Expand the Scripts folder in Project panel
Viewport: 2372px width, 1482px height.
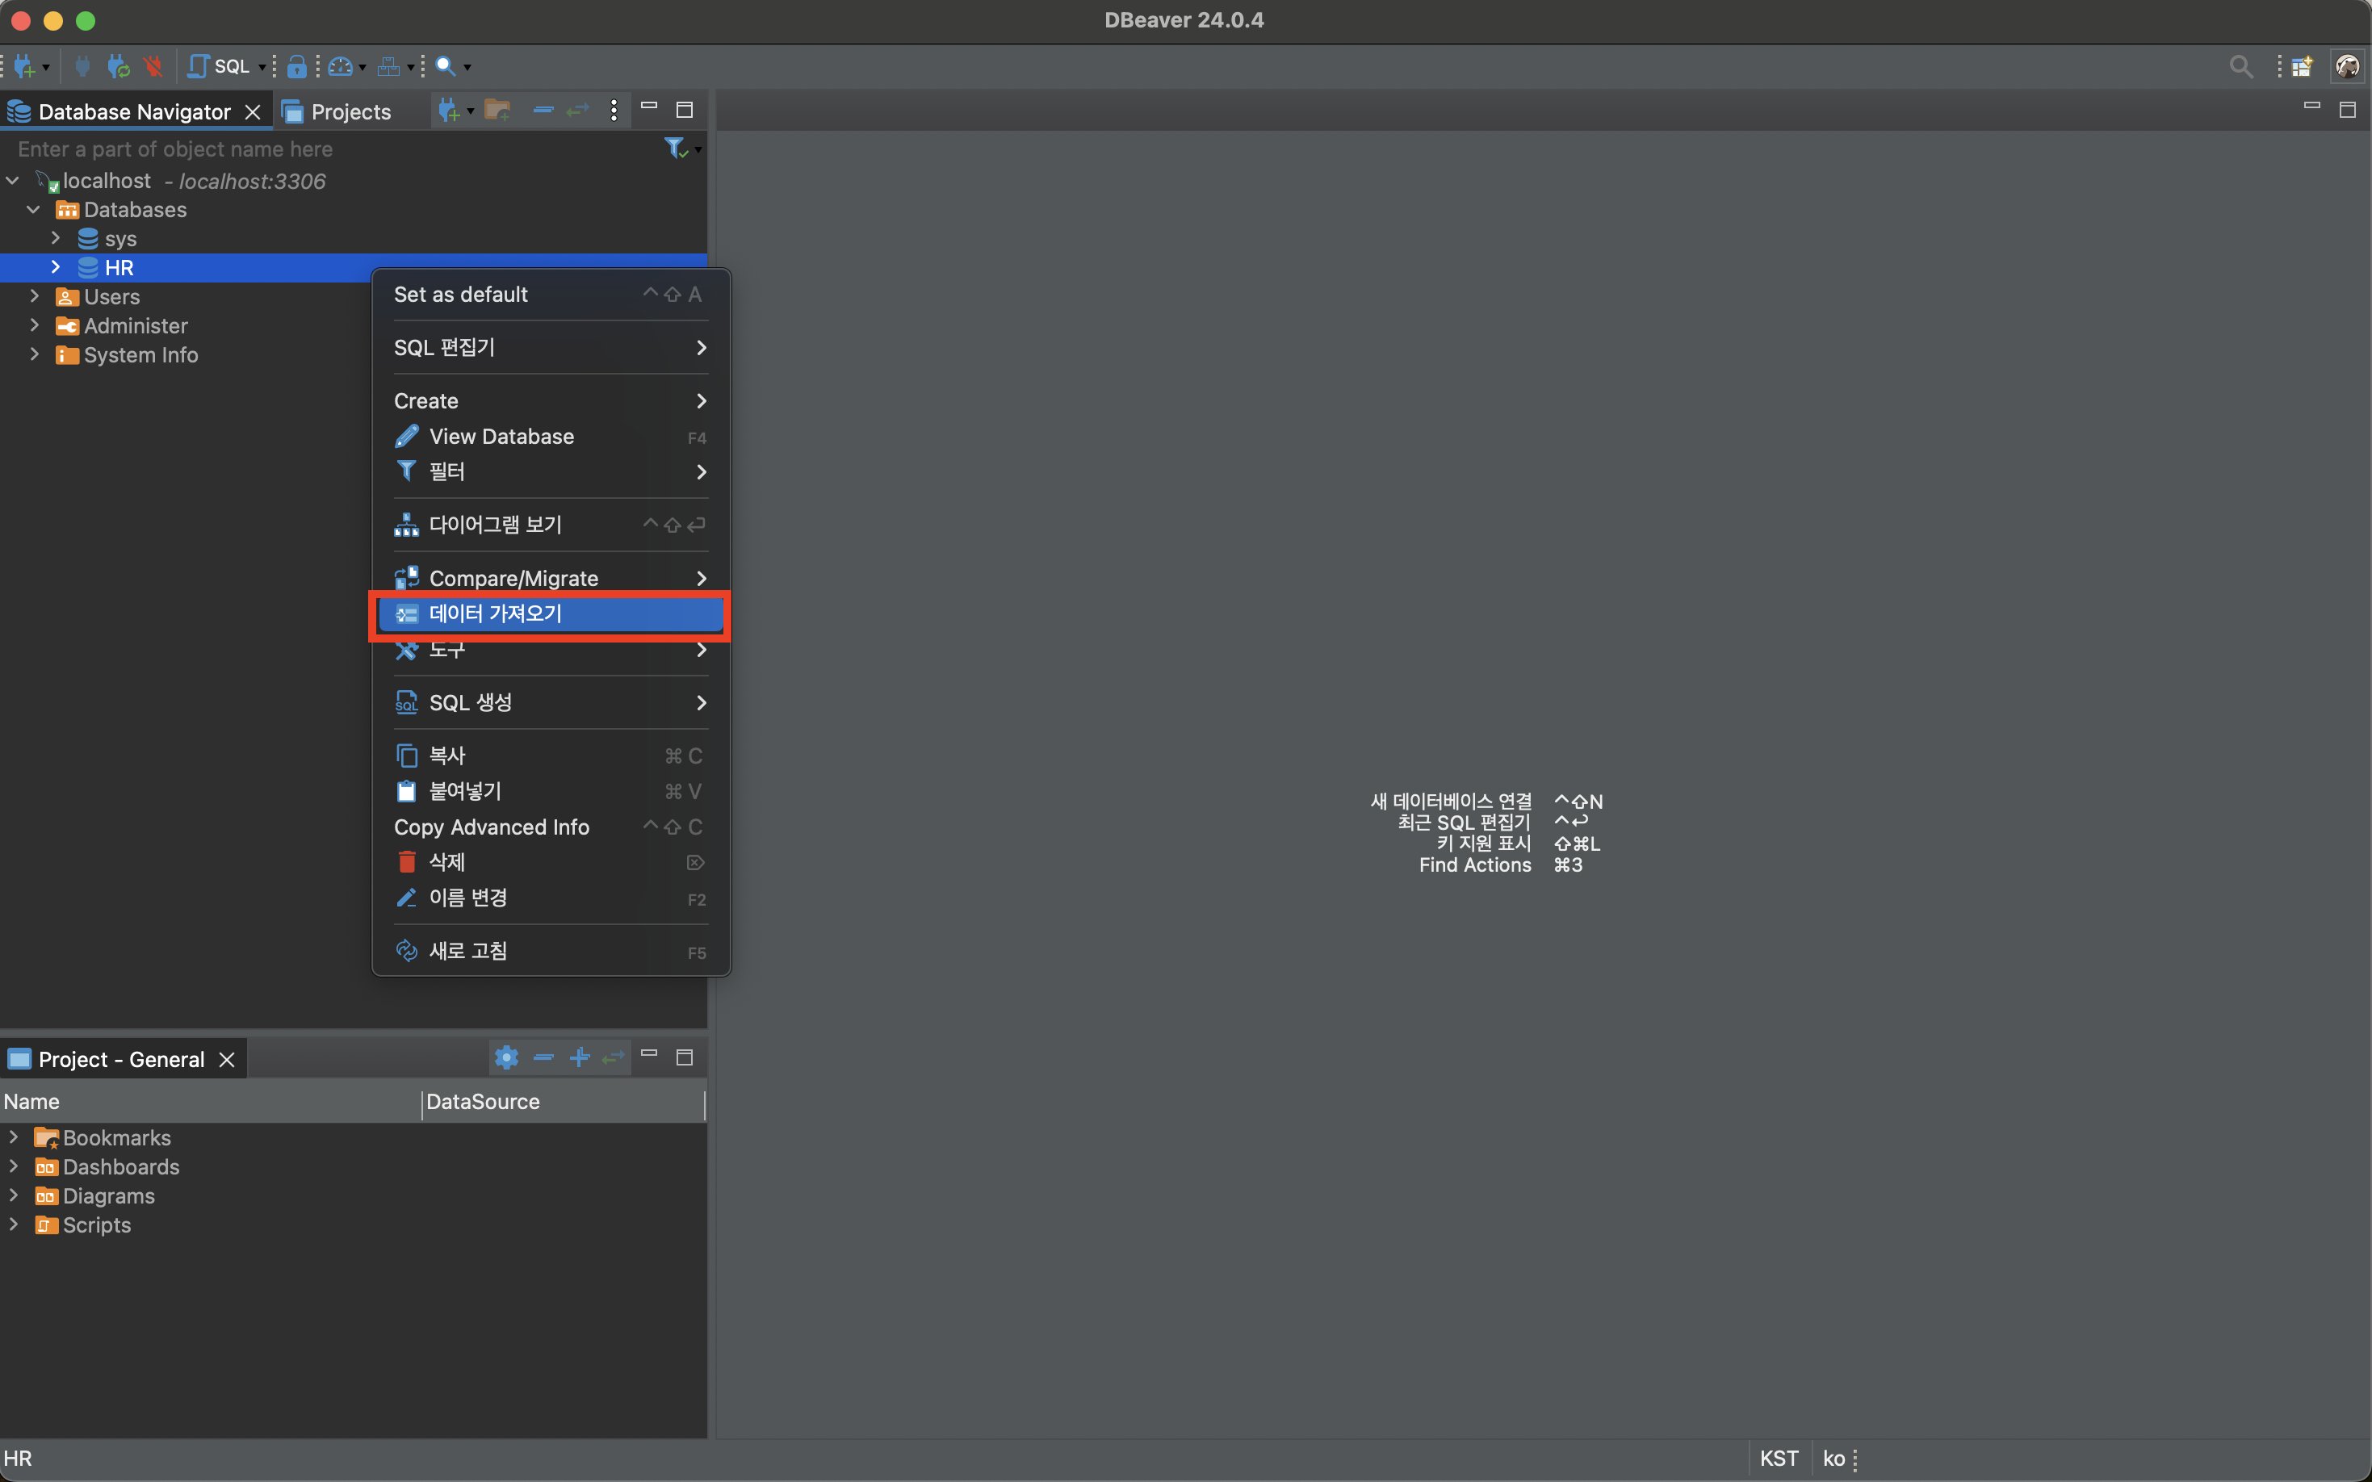click(x=14, y=1225)
